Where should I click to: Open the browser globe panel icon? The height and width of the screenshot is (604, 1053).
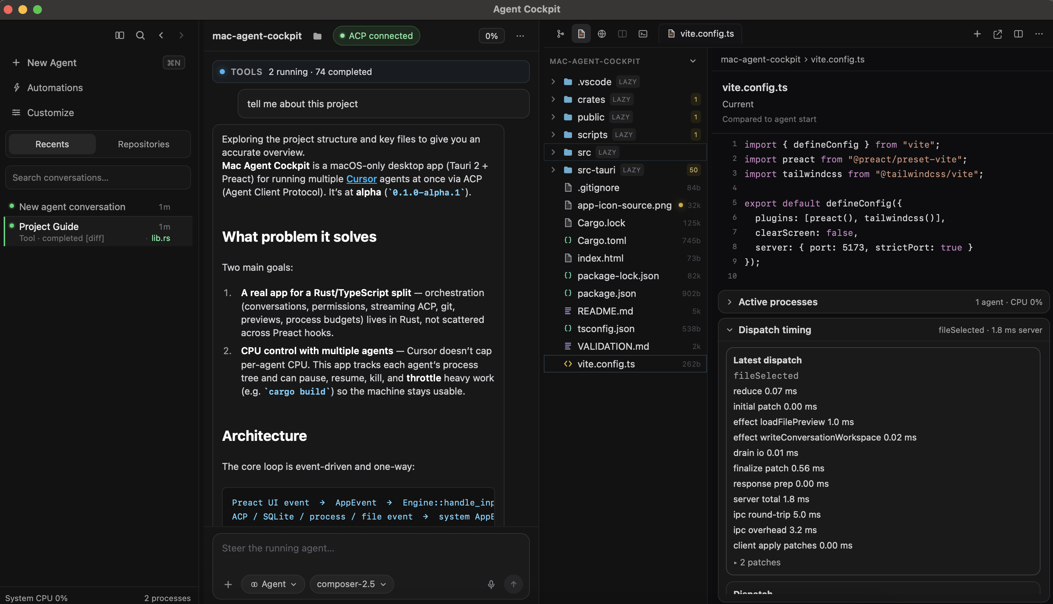coord(602,33)
